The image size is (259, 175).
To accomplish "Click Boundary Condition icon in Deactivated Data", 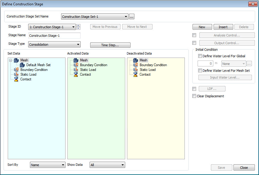I will 136,65.
